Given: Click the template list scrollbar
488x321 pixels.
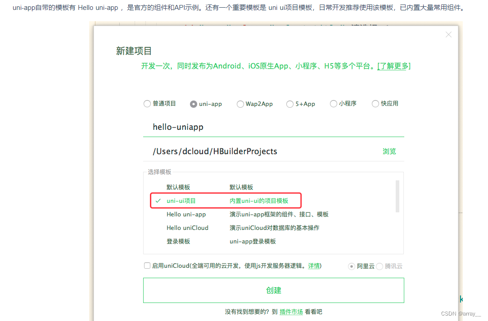Looking at the screenshot, I should [397, 196].
